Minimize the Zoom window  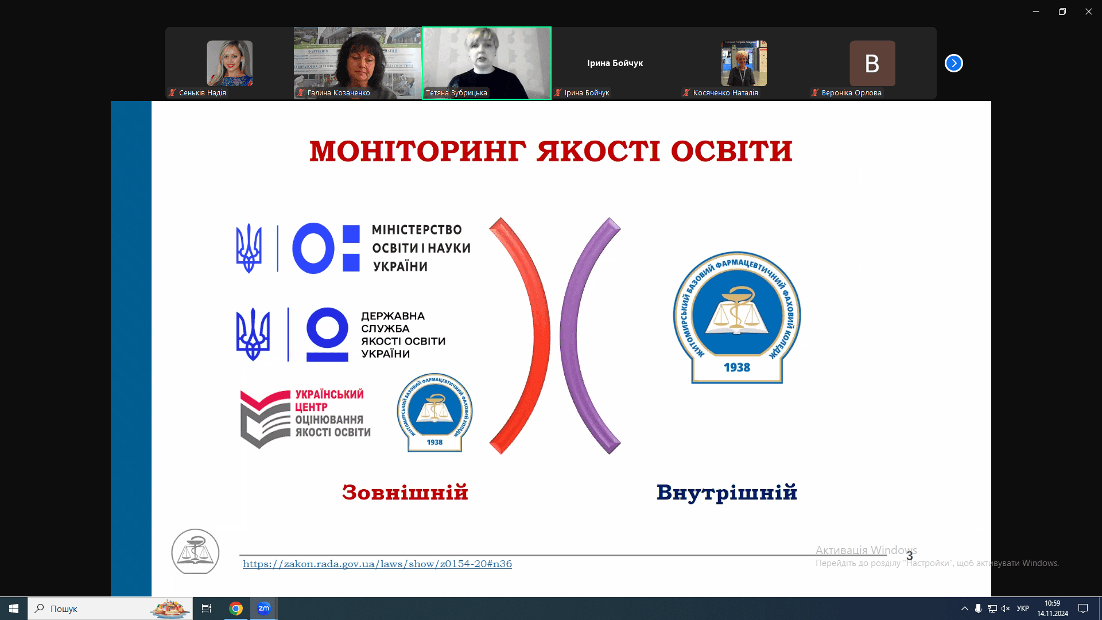[x=1036, y=11]
